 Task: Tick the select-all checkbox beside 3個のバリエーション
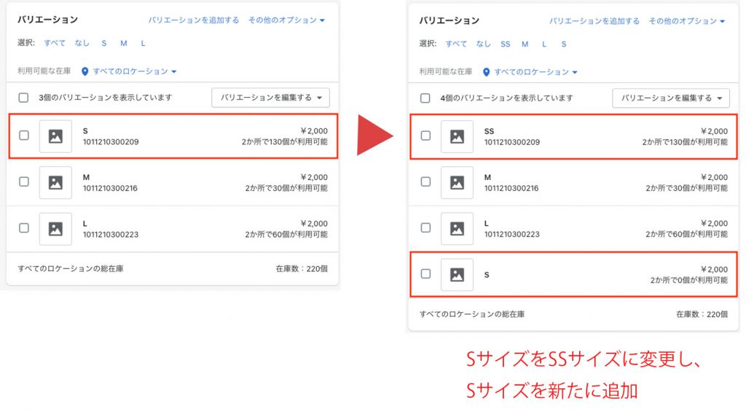[x=24, y=98]
